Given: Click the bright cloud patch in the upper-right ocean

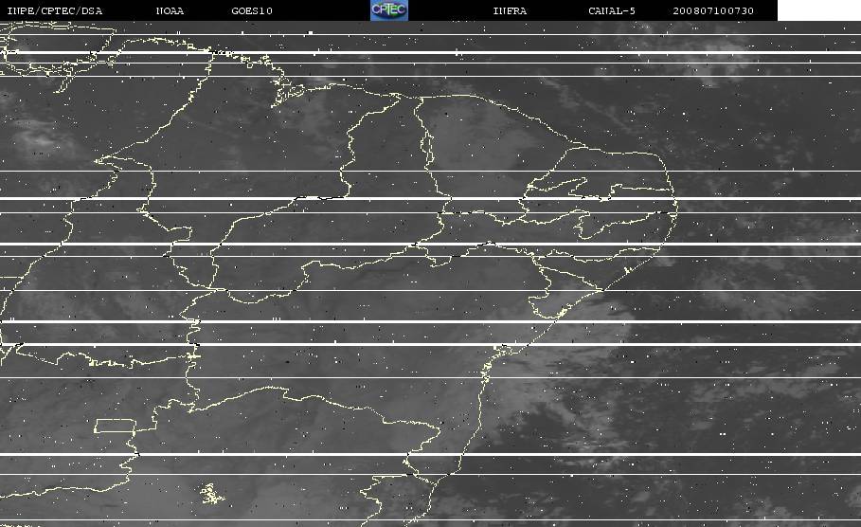Looking at the screenshot, I should tap(709, 55).
